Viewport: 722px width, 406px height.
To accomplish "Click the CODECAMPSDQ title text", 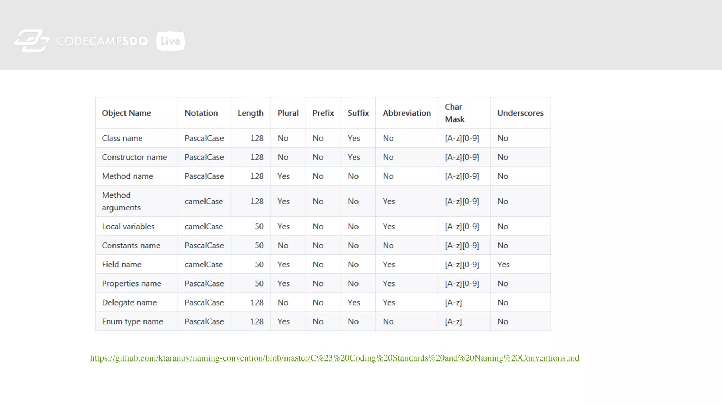I will pyautogui.click(x=102, y=41).
